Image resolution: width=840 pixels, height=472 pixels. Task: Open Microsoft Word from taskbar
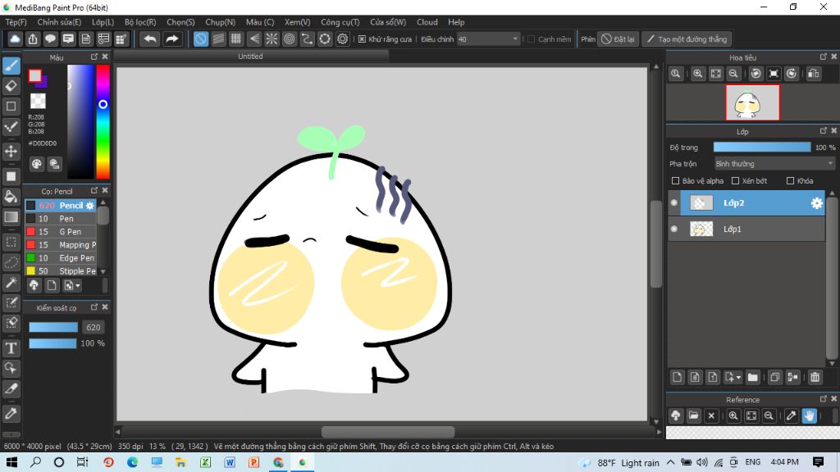(230, 462)
